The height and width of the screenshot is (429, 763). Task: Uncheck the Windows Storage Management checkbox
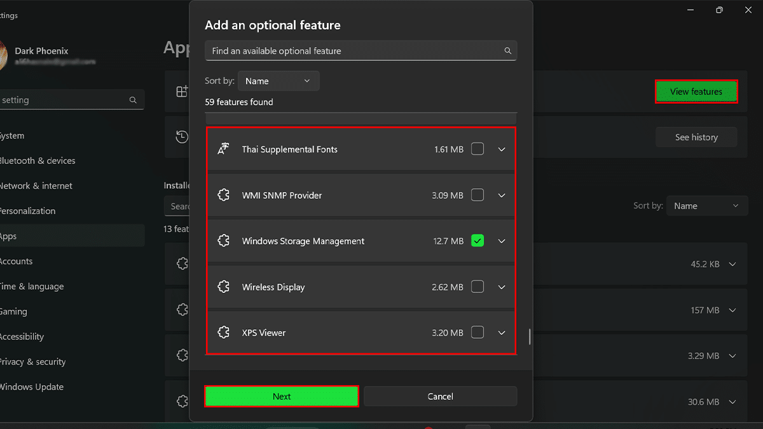click(x=478, y=241)
